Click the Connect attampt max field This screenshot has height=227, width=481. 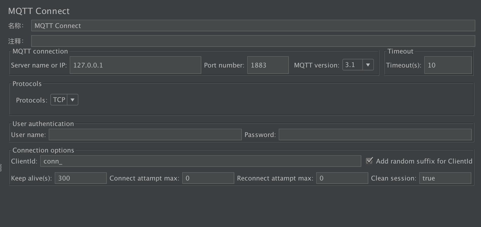[x=208, y=178]
